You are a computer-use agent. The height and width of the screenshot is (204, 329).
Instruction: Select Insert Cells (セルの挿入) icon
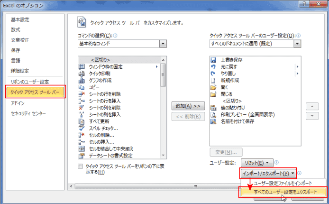82,142
